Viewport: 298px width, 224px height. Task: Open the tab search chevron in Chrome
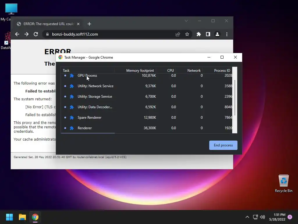click(x=186, y=21)
